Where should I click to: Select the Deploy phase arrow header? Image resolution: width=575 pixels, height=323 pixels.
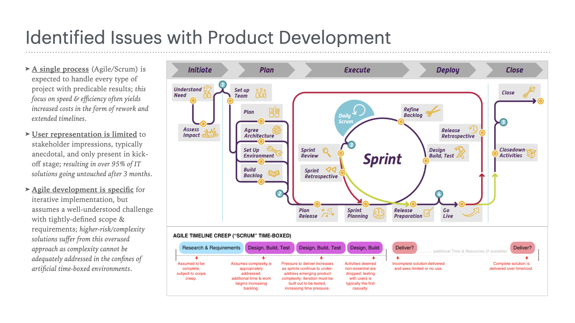[447, 70]
